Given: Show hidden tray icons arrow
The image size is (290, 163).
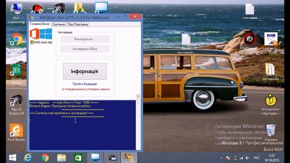Looking at the screenshot, I should 221,158.
